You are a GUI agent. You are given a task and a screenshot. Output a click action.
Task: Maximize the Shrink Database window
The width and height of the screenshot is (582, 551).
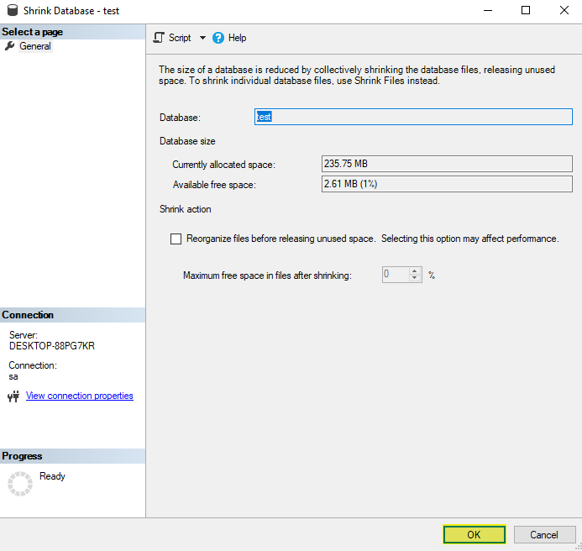pyautogui.click(x=526, y=10)
